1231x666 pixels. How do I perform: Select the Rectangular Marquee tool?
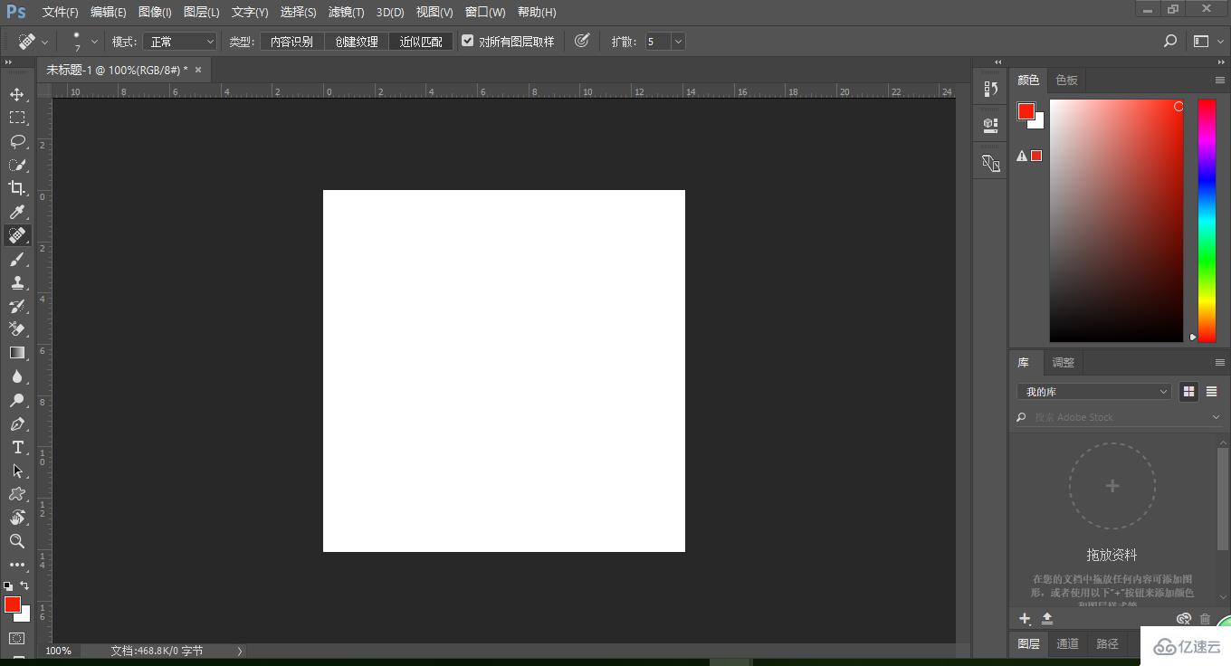(x=17, y=118)
